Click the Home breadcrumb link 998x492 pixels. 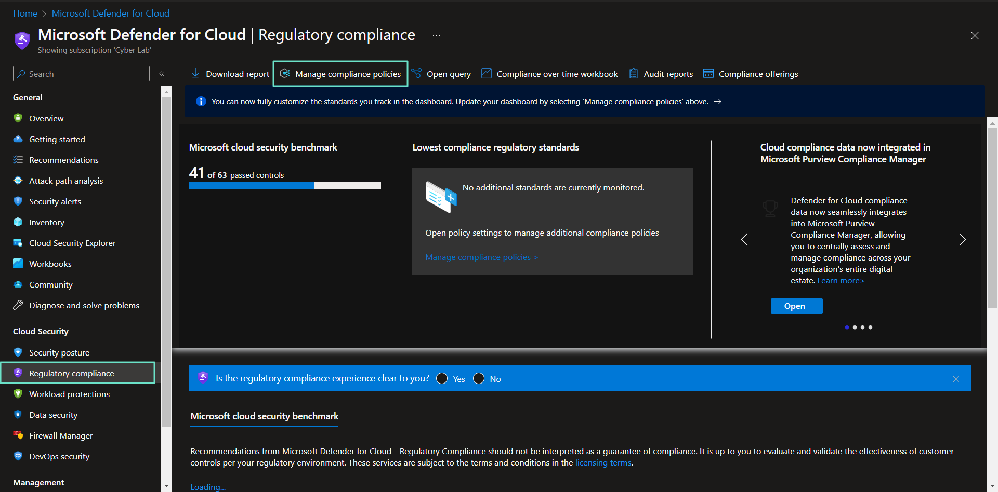[25, 13]
